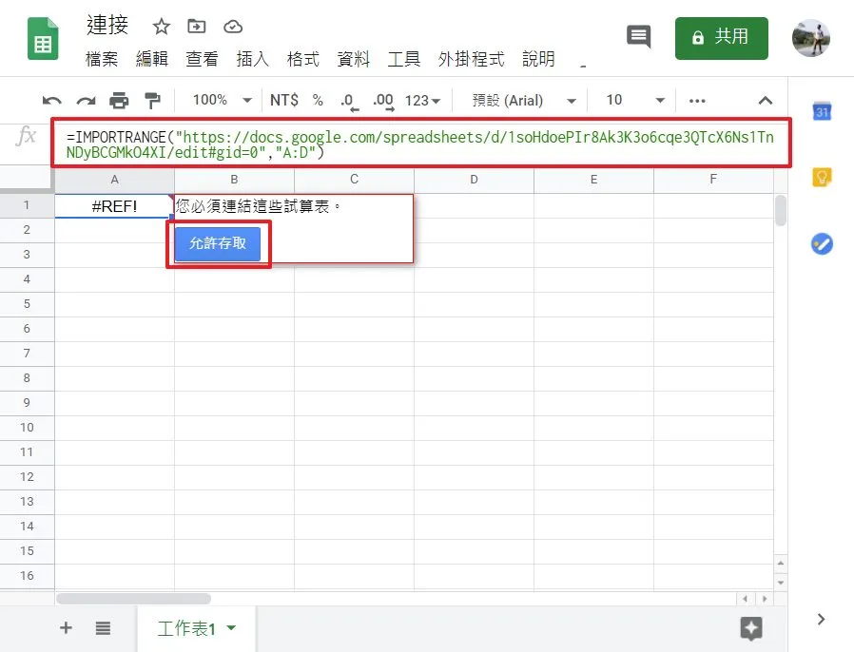
Task: Select row 1 header
Action: tap(27, 205)
